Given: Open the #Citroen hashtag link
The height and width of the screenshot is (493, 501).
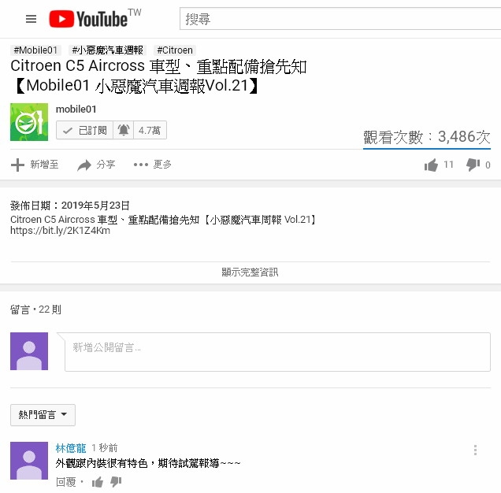Looking at the screenshot, I should (175, 50).
